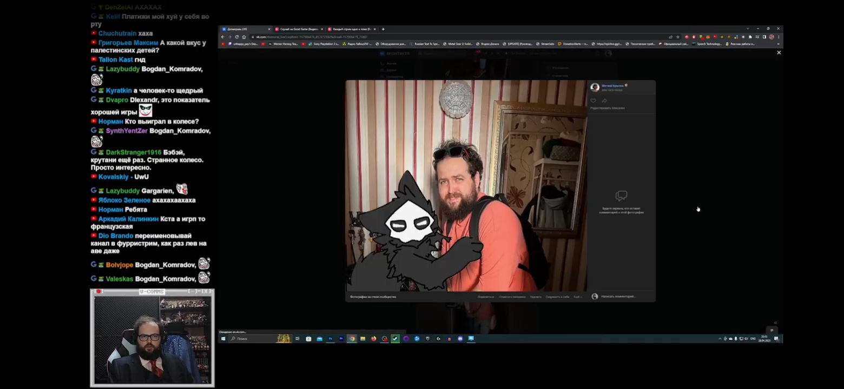Show hidden system tray icons
Viewport: 844px width, 389px height.
coord(720,339)
